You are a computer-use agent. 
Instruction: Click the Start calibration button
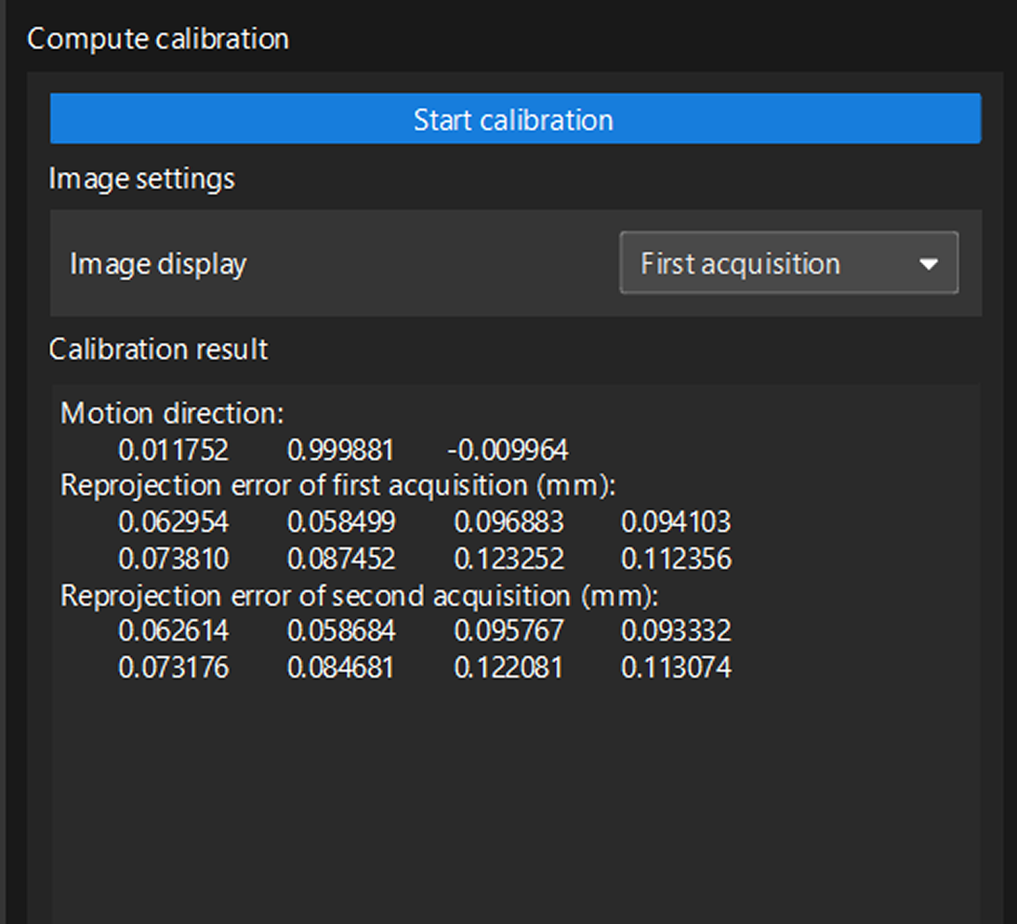515,119
